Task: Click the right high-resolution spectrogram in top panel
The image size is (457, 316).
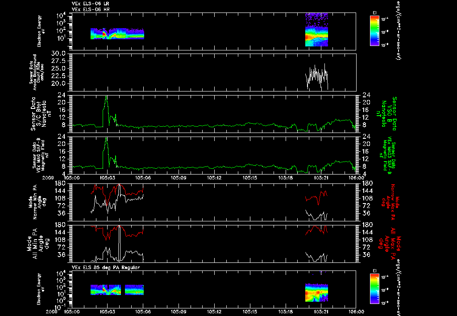Action: 316,30
